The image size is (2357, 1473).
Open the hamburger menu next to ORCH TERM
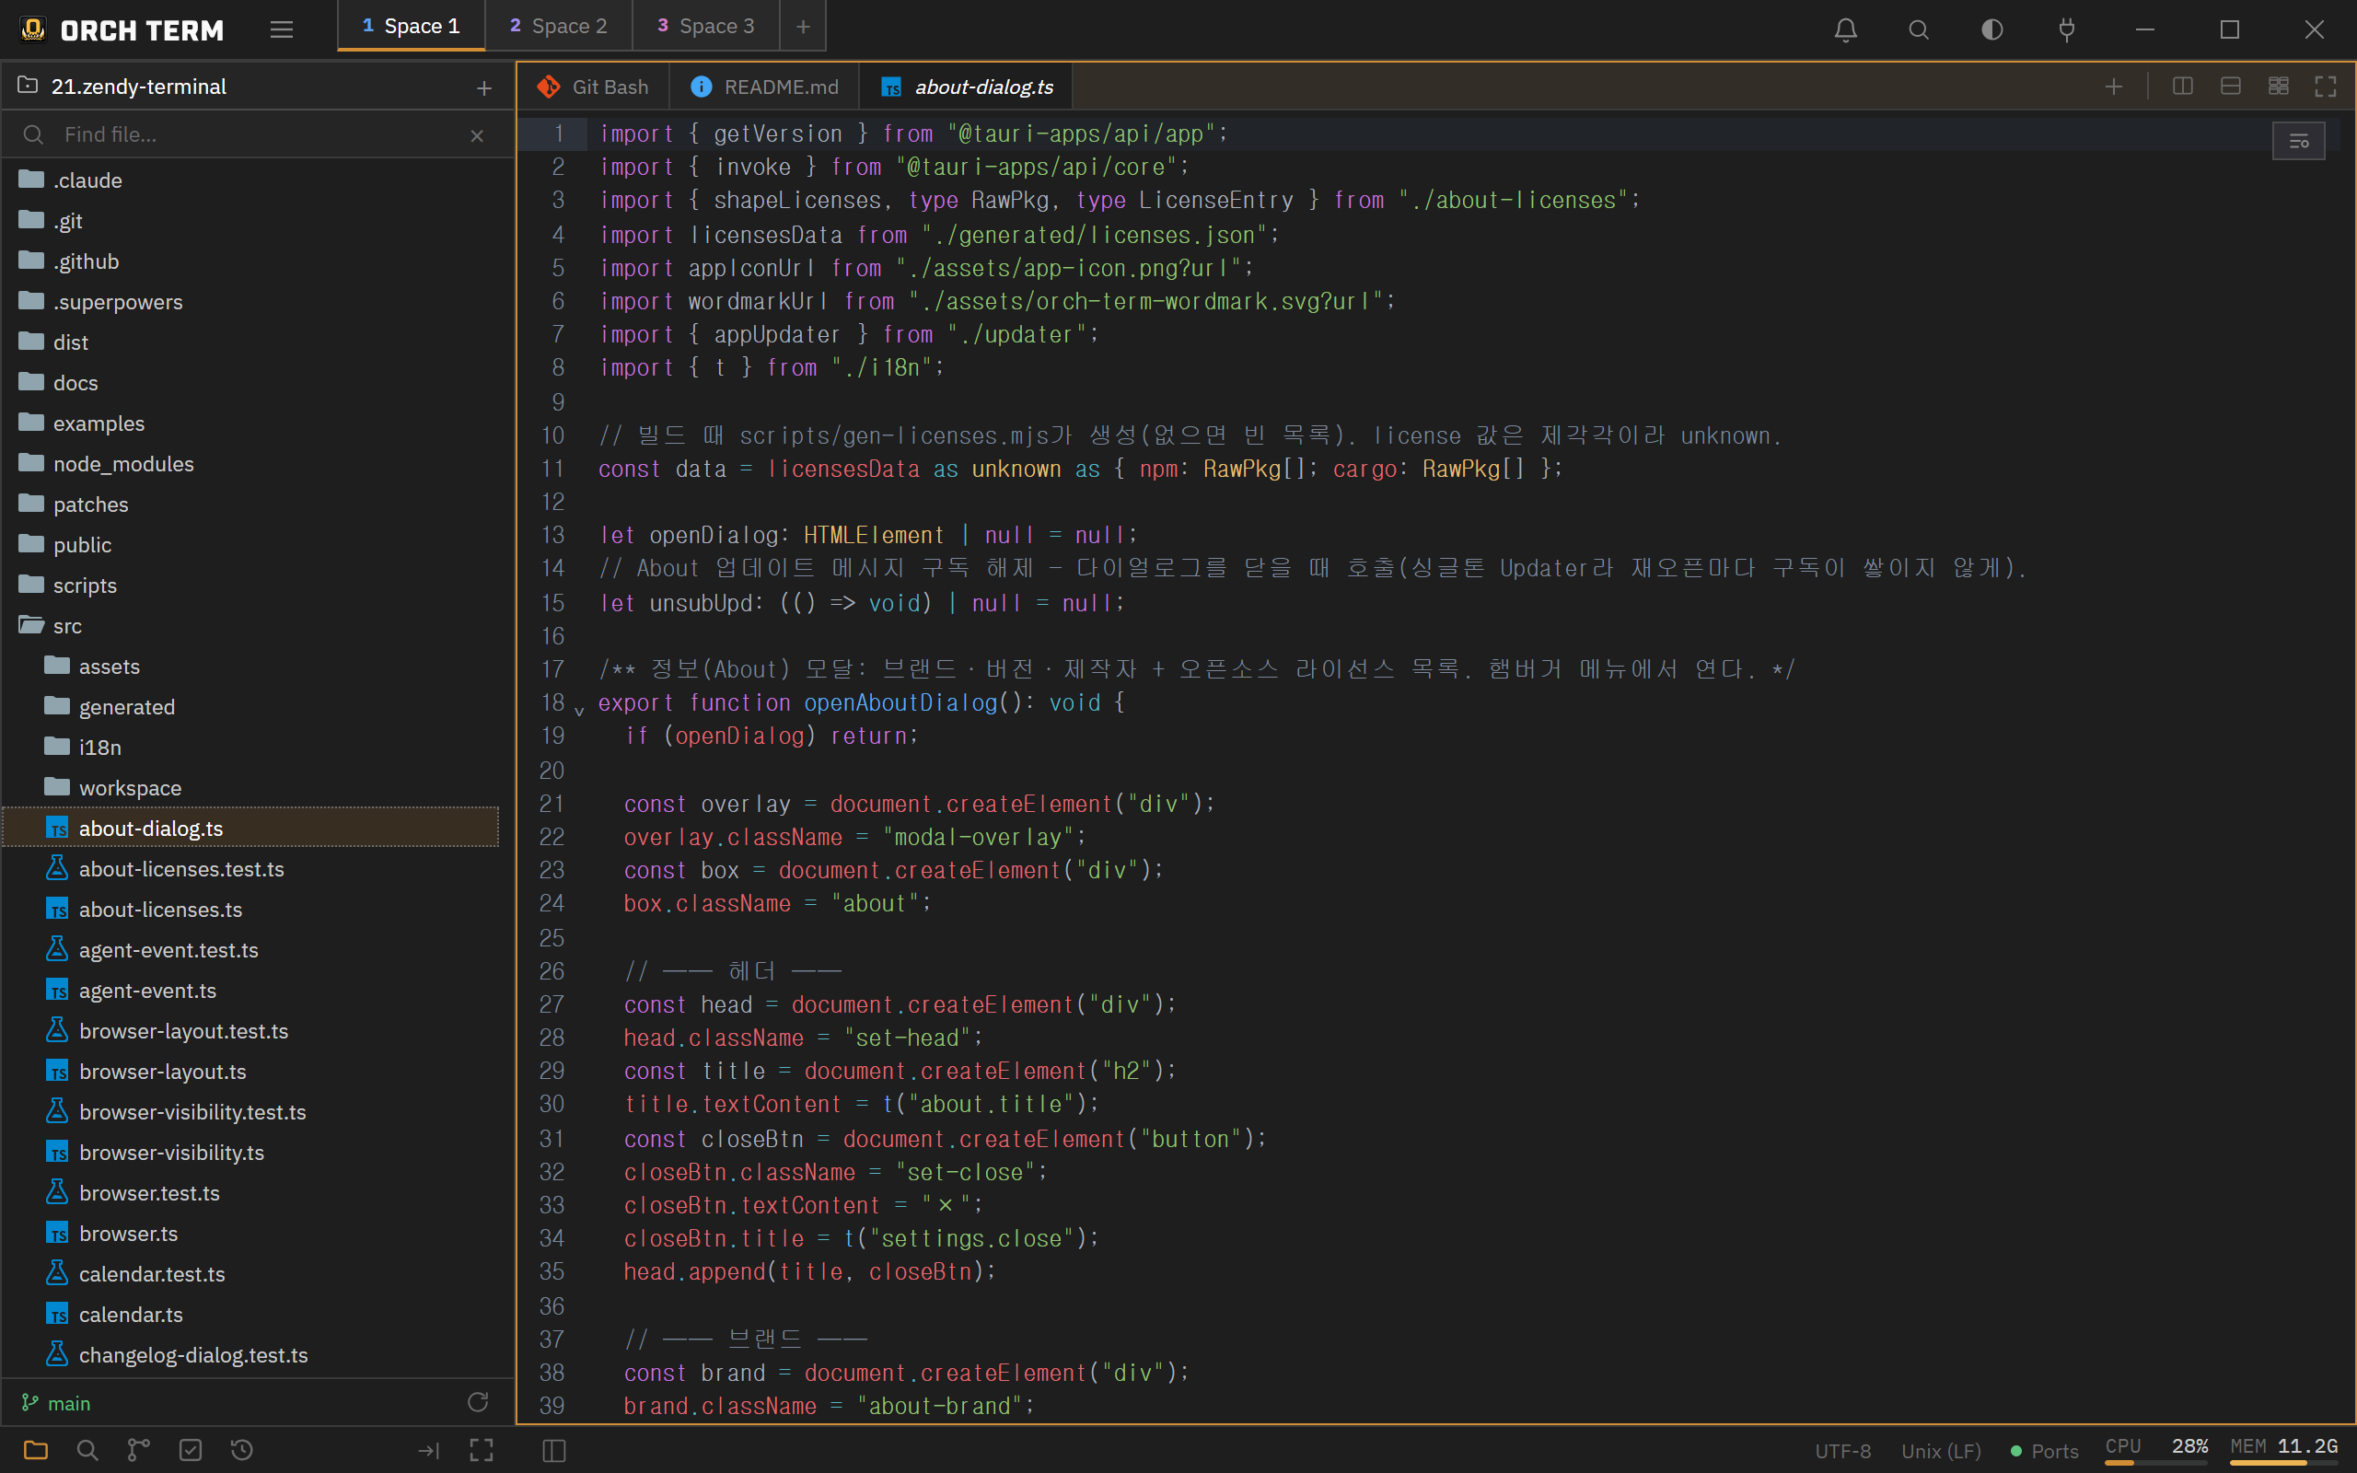[282, 29]
